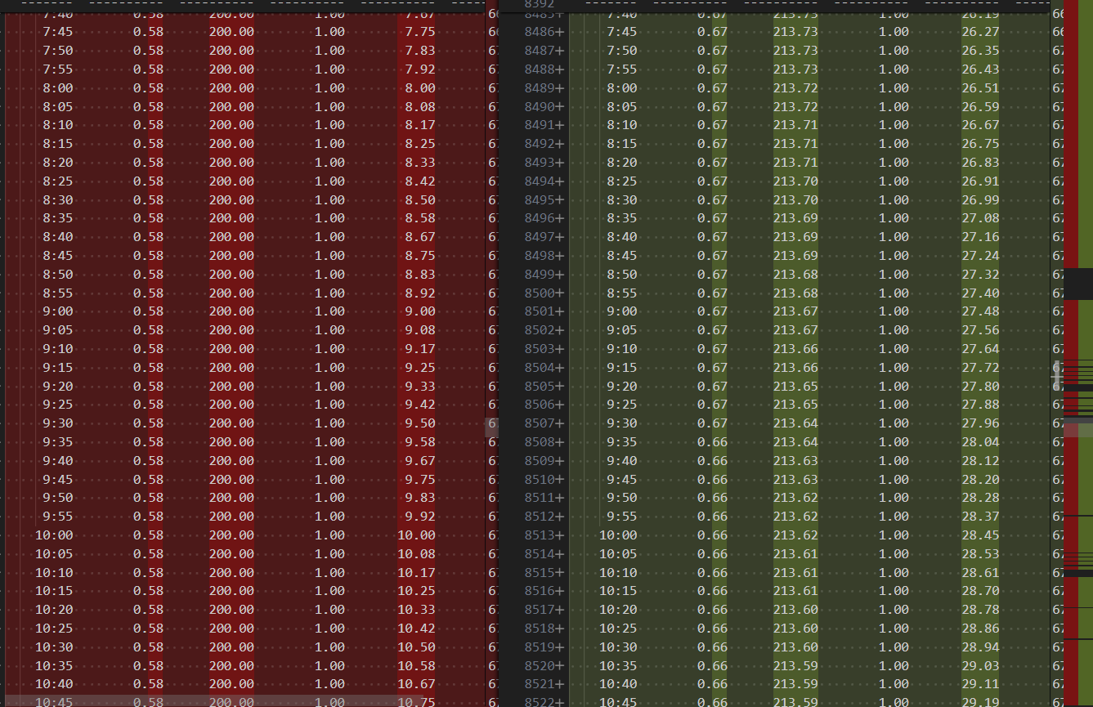Select the value 8.67 in the left pane

tap(420, 237)
